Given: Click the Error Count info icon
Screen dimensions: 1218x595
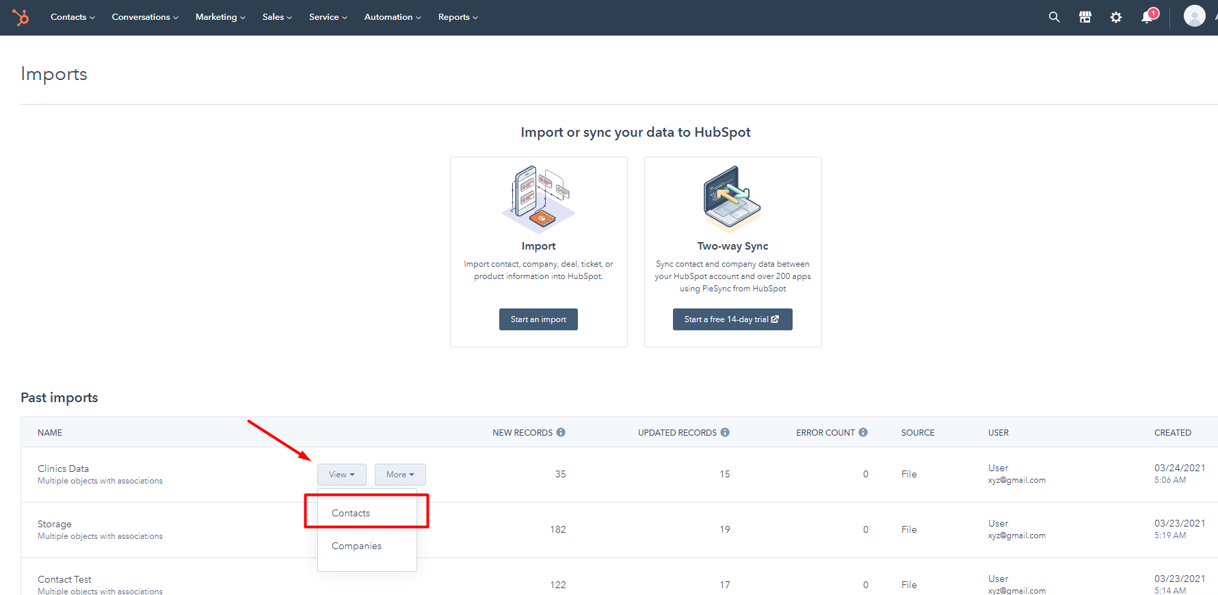Looking at the screenshot, I should pyautogui.click(x=863, y=432).
